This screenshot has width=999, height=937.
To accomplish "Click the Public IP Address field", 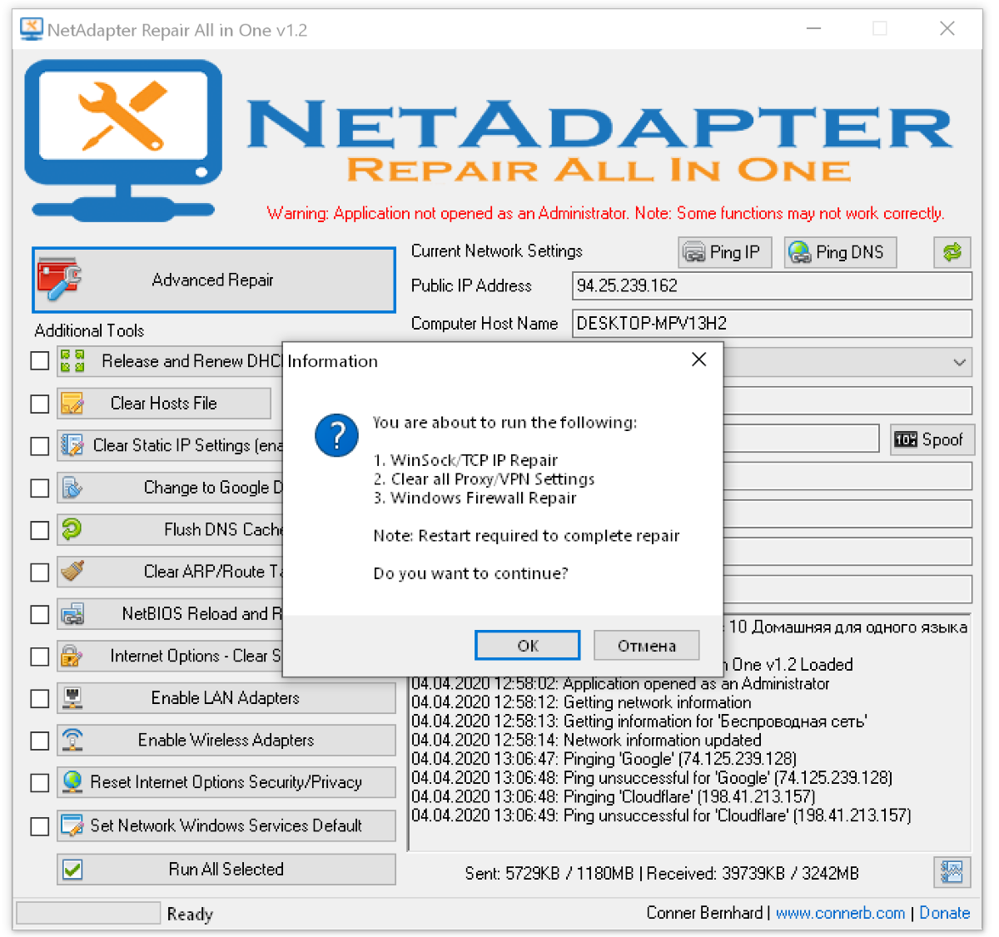I will click(772, 285).
